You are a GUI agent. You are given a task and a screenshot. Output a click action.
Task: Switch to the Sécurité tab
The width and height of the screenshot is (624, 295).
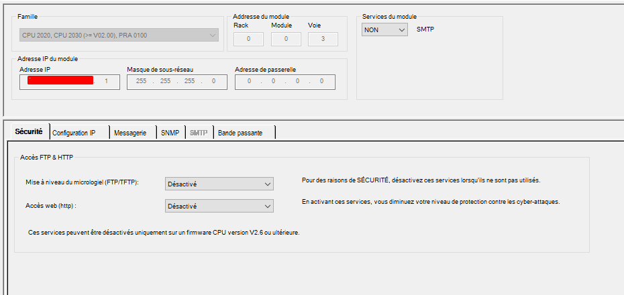tap(29, 132)
